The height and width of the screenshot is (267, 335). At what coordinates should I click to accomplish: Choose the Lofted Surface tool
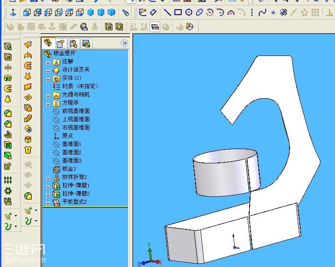tap(28, 76)
